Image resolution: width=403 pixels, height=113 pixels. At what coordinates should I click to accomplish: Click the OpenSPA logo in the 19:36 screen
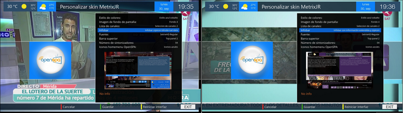pyautogui.click(x=252, y=60)
